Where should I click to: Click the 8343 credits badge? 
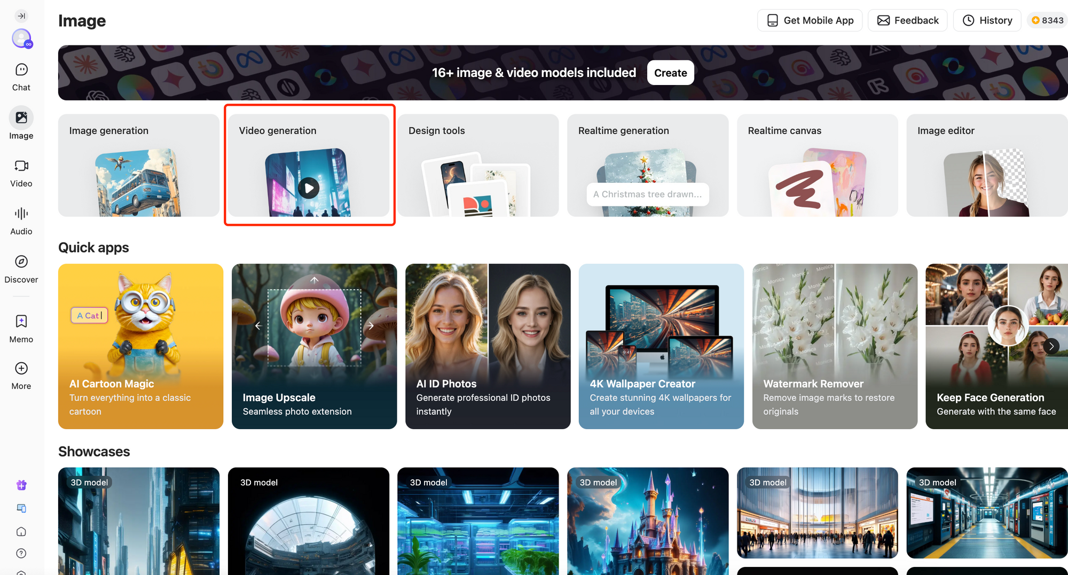click(1047, 20)
